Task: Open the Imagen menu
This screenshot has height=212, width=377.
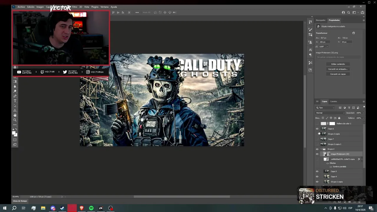Action: point(40,7)
